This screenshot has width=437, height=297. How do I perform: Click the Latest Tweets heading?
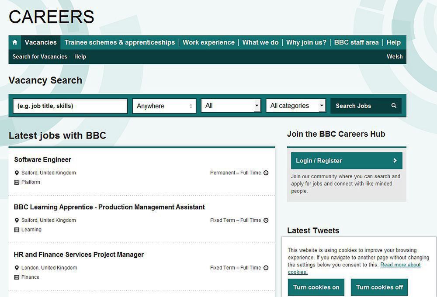pyautogui.click(x=313, y=231)
